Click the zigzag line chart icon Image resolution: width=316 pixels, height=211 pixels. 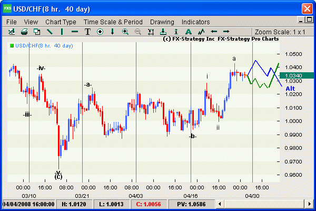click(201, 32)
